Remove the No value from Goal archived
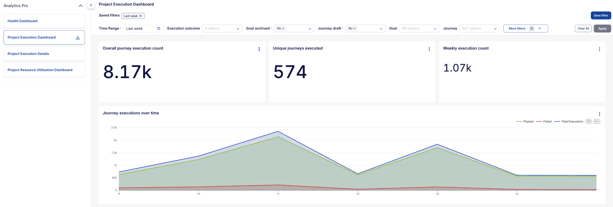This screenshot has height=207, width=613. pos(283,28)
